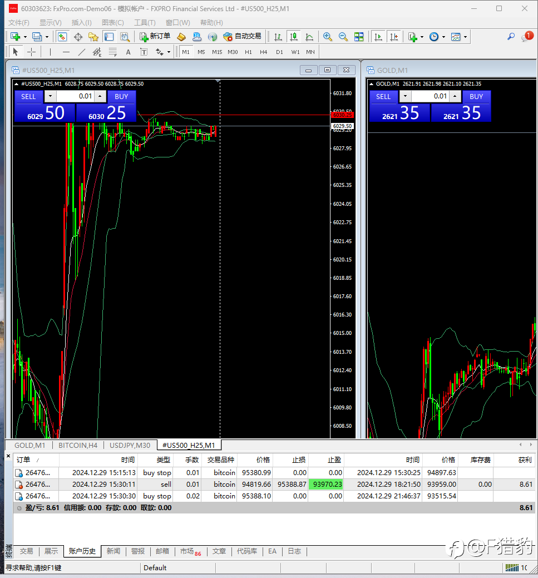538x578 pixels.
Task: Open the 工具(T) menu
Action: 145,22
